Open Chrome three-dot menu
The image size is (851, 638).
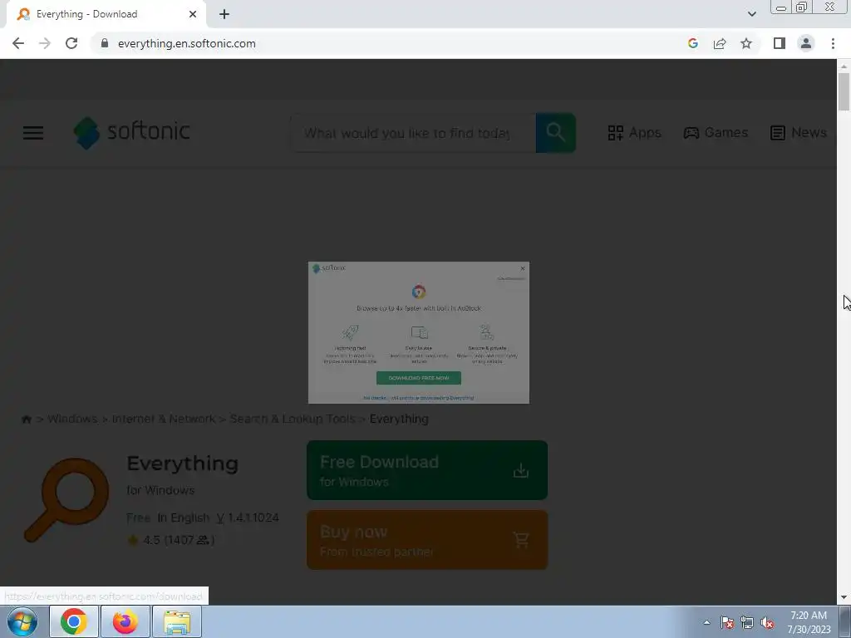pyautogui.click(x=833, y=43)
